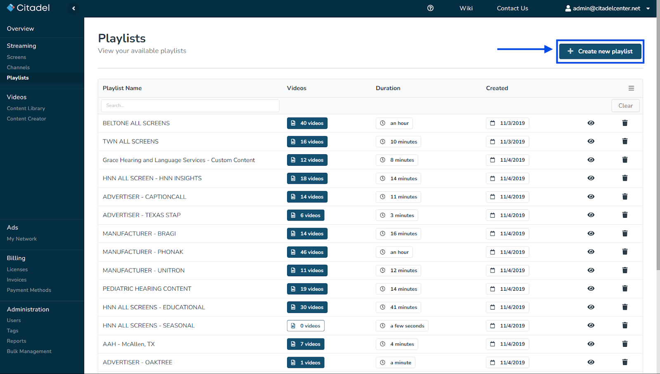Toggle eye icon for HNN INSIGHTS playlist
Viewport: 660px width, 374px height.
click(x=591, y=178)
